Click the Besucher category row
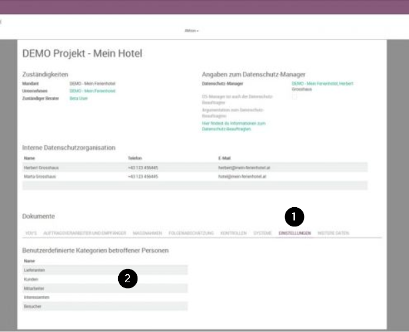Screen dimensions: 409x332 [x=105, y=306]
